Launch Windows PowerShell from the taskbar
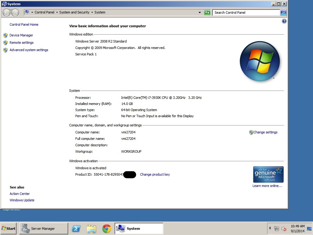 tap(76, 229)
